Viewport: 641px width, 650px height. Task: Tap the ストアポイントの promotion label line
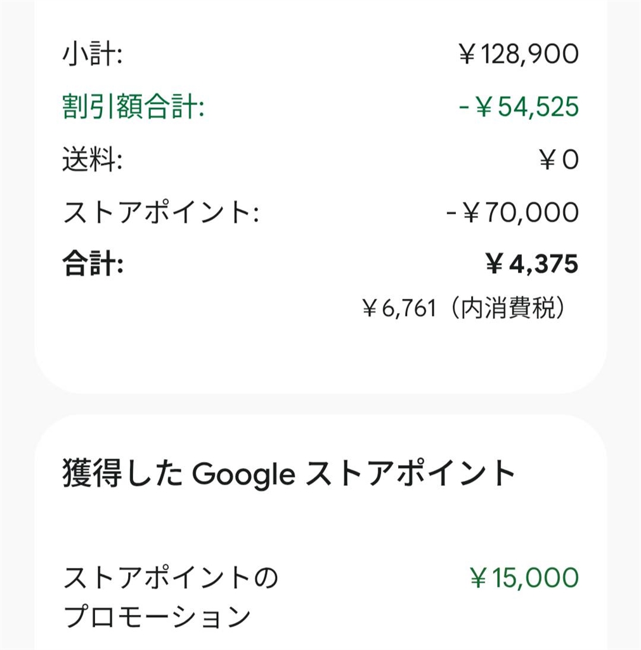click(x=170, y=578)
